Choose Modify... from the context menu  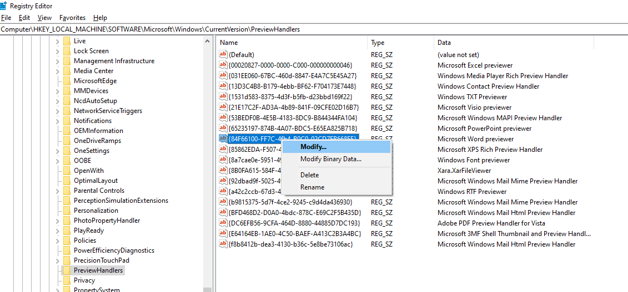click(336, 147)
